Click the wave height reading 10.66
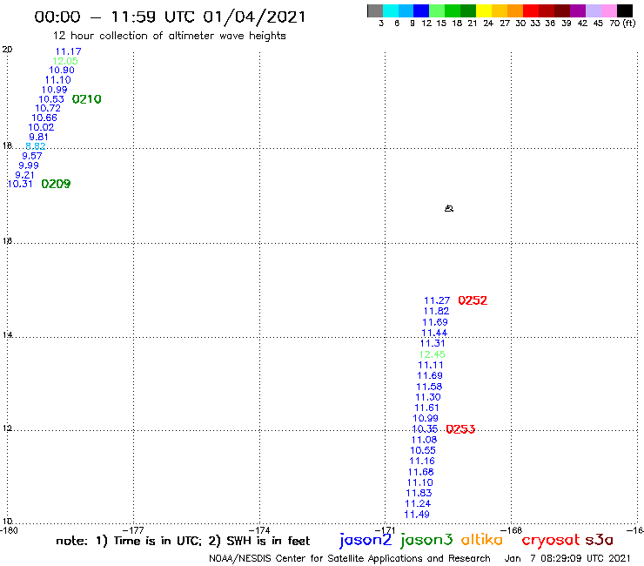 point(44,118)
